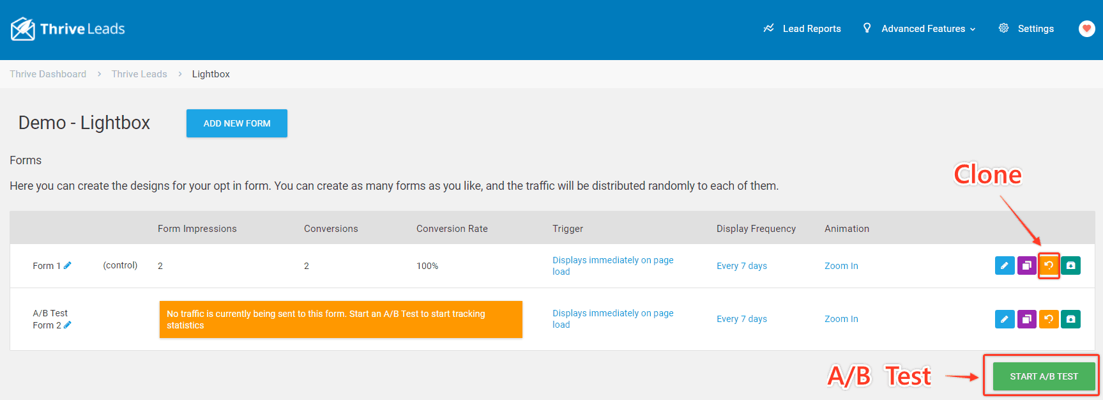Go to Thrive Dashboard breadcrumb
Viewport: 1103px width, 400px height.
(48, 74)
